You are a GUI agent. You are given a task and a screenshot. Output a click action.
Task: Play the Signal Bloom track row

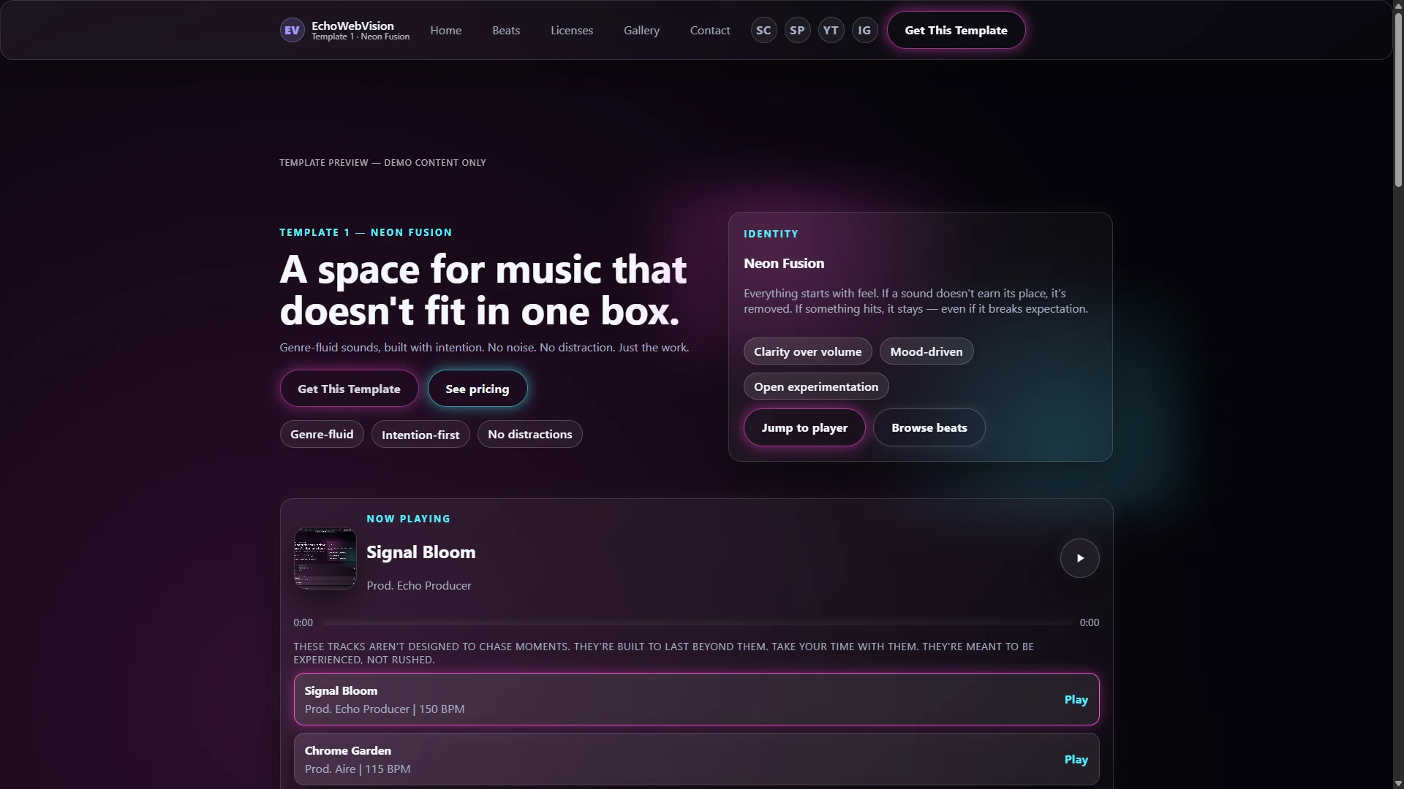pyautogui.click(x=1076, y=699)
